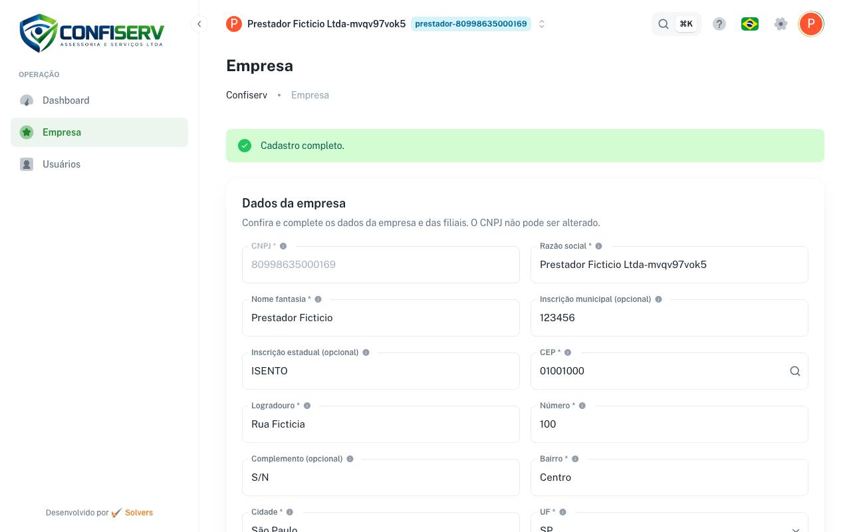Screen dimensions: 851x532
Task: Collapse the sidebar with the chevron button
Action: tap(199, 24)
